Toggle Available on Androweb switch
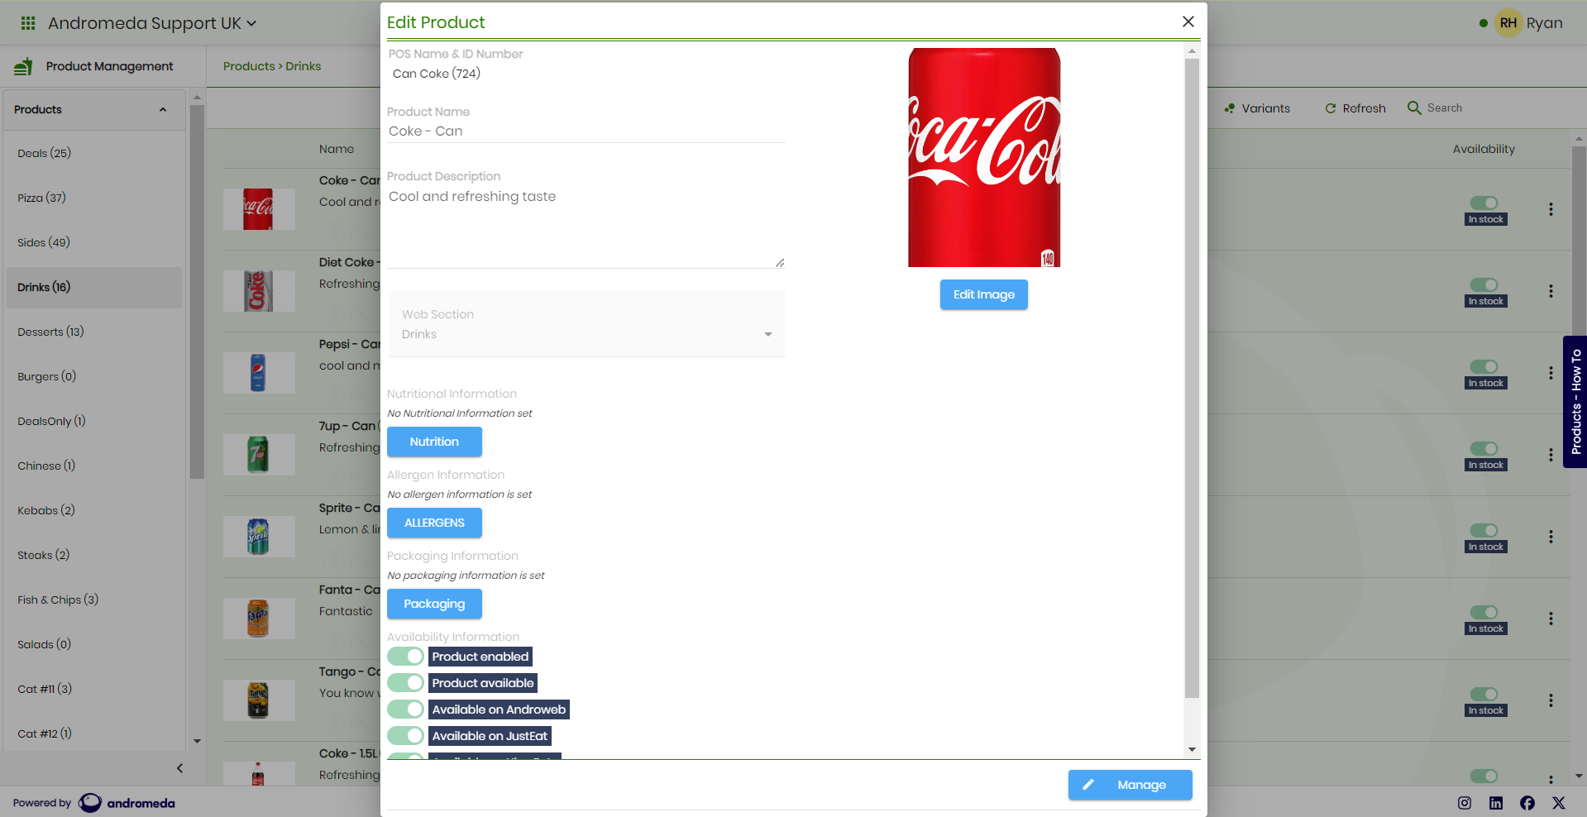1587x817 pixels. 405,709
